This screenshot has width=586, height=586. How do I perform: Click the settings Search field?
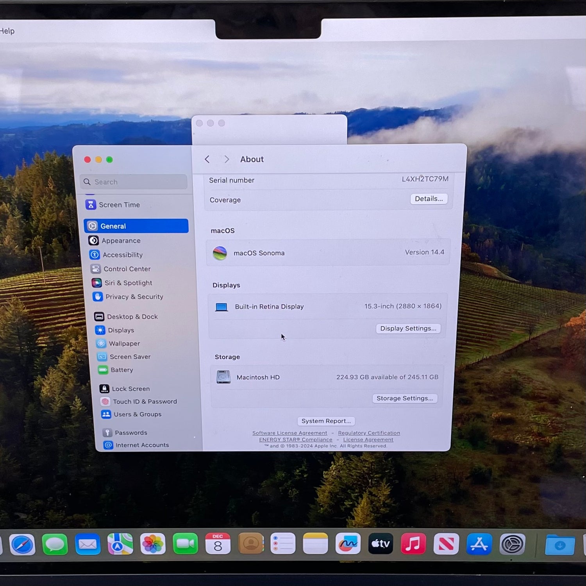(x=134, y=182)
